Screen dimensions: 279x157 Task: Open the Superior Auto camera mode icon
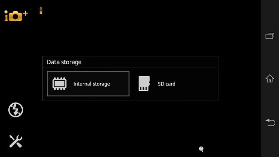pos(16,16)
